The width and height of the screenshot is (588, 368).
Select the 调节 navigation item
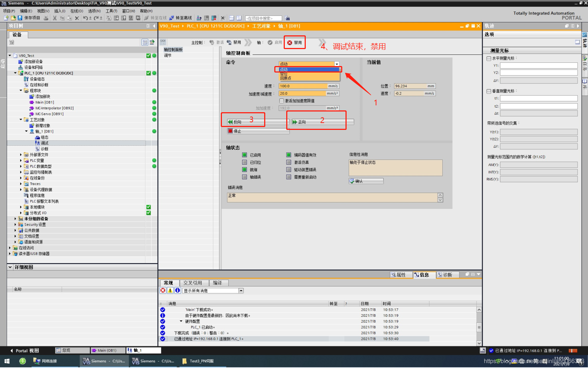168,55
